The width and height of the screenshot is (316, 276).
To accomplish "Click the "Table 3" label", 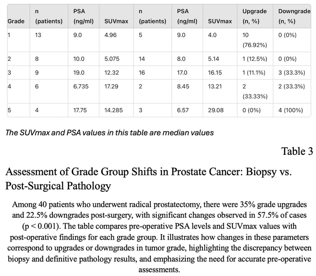I will tap(297, 151).
